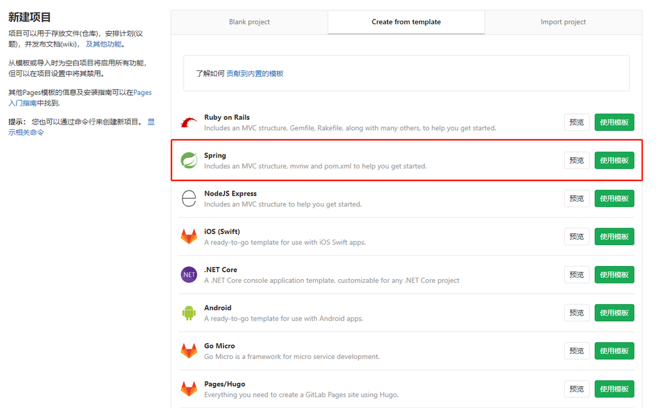Viewport: 656px width, 408px height.
Task: Click the Spring leaf logo icon
Action: (x=189, y=160)
